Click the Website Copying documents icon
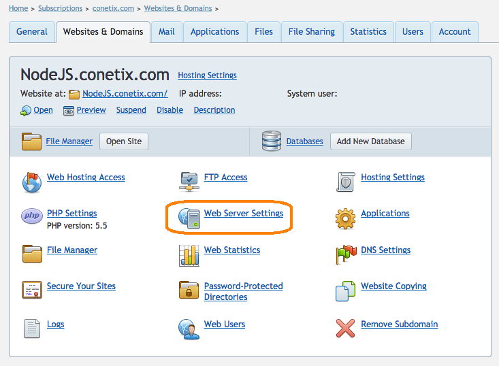 tap(345, 291)
